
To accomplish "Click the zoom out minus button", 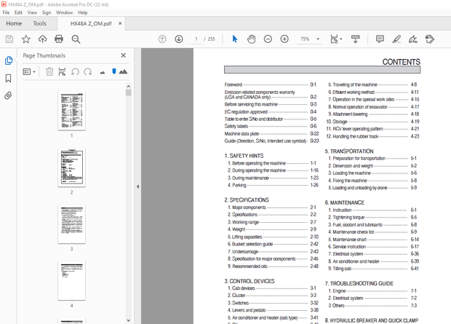I will (x=268, y=39).
